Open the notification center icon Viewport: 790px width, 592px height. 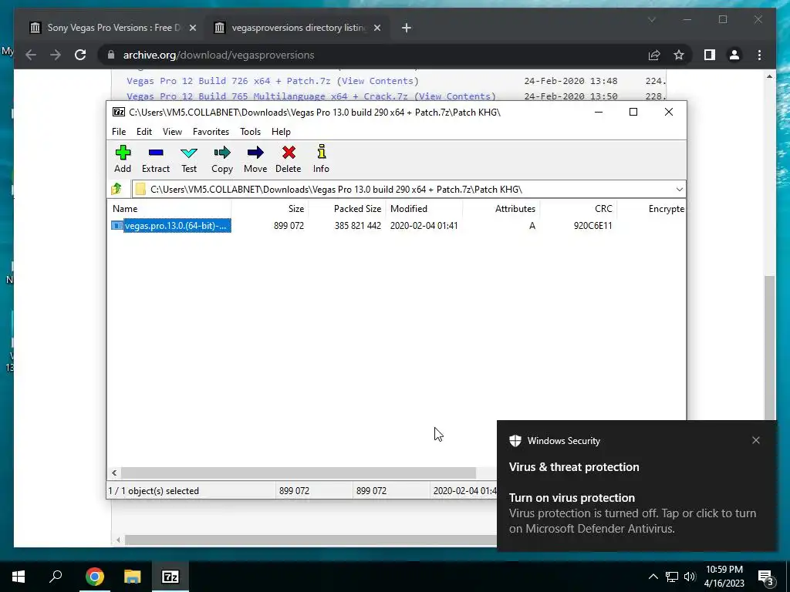click(x=766, y=577)
